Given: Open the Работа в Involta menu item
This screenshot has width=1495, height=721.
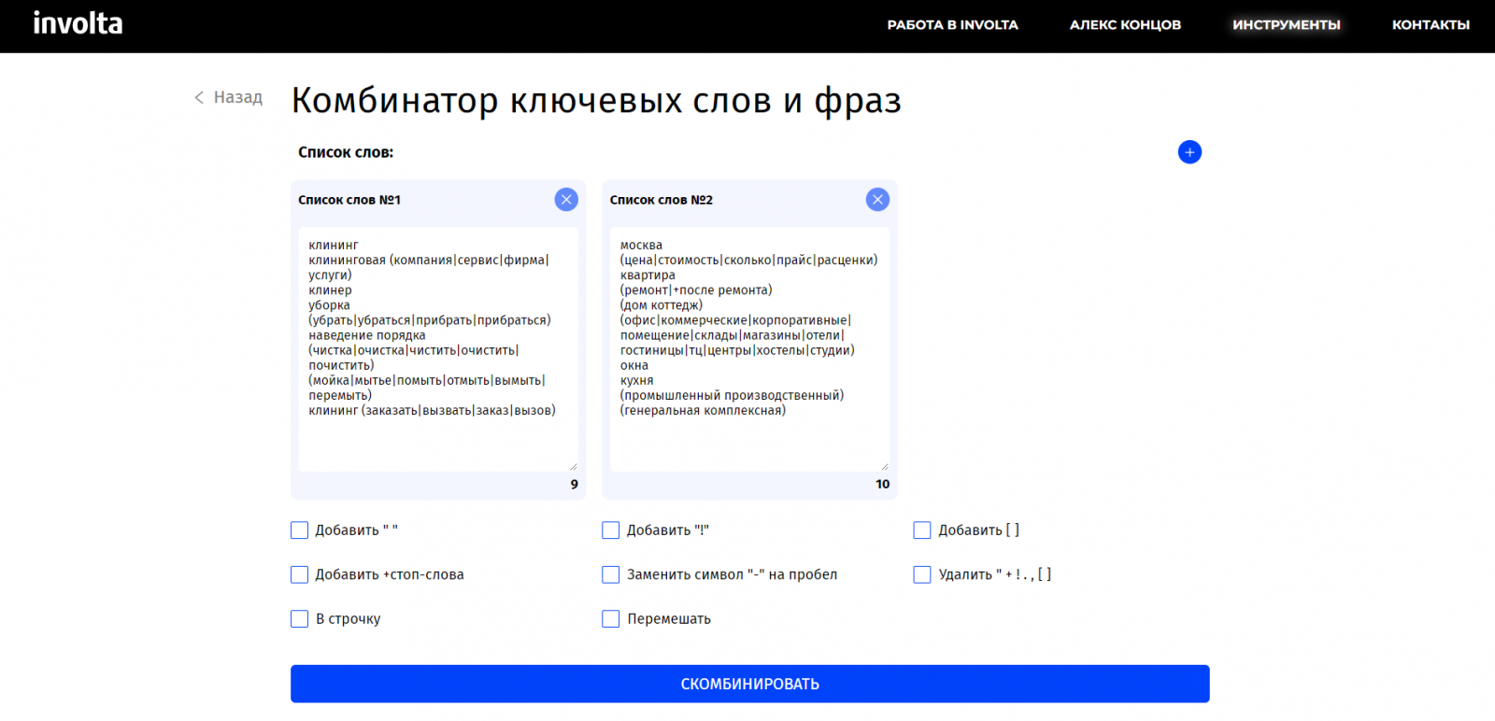Looking at the screenshot, I should tap(952, 25).
